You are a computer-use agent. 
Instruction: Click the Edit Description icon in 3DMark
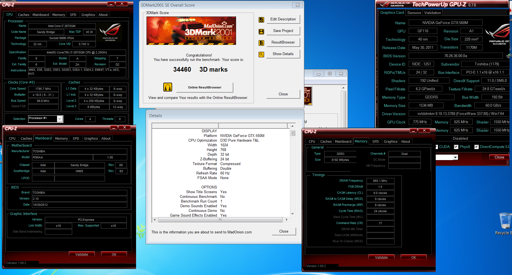point(261,20)
